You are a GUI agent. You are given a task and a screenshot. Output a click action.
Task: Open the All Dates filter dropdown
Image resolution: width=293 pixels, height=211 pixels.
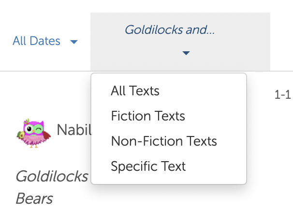click(x=45, y=41)
